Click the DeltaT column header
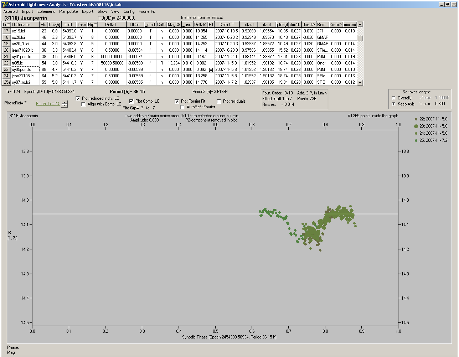This screenshot has height=357, width=459. (x=112, y=25)
